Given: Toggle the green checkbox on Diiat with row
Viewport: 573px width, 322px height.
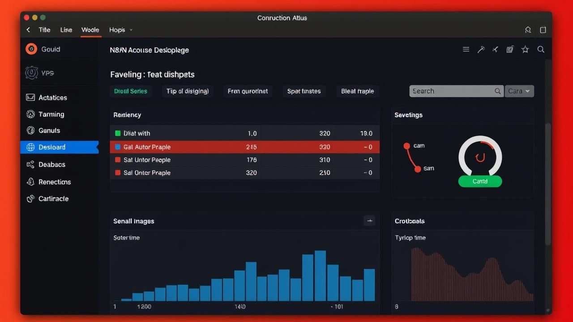Looking at the screenshot, I should 118,133.
